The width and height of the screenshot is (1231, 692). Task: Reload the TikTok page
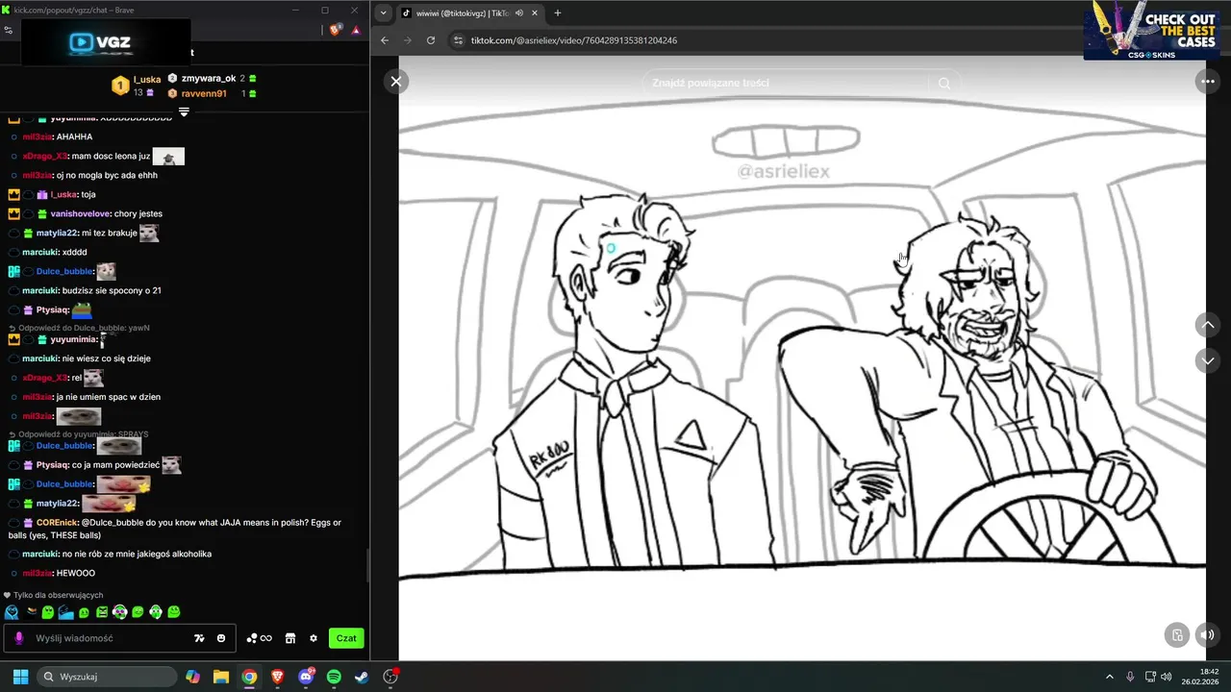[431, 40]
